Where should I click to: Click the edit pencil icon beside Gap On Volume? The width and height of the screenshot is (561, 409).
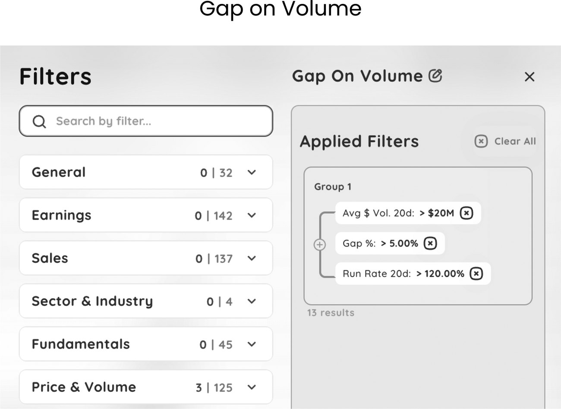[x=435, y=75]
